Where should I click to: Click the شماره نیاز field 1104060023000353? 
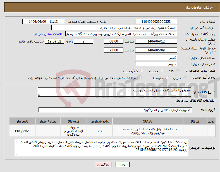(x=156, y=21)
